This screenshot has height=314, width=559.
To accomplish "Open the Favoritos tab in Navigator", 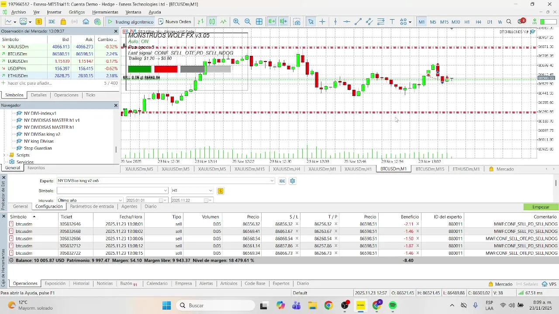I will coord(36,168).
